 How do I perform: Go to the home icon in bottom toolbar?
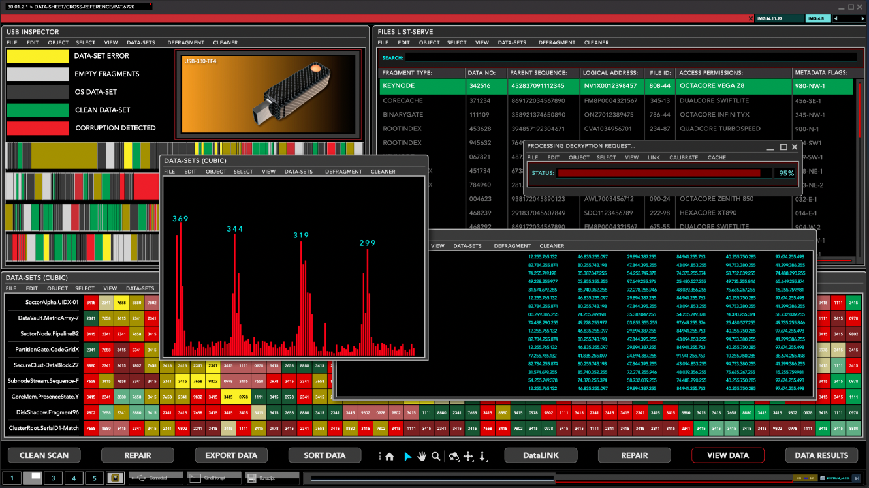click(389, 457)
